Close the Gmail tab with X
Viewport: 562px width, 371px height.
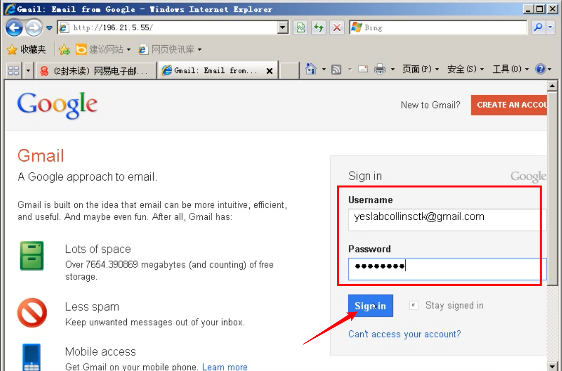click(270, 71)
